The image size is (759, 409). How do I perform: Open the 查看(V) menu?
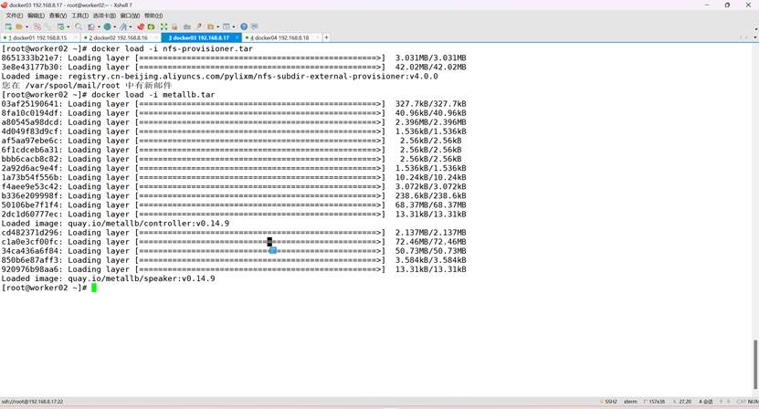click(x=58, y=16)
